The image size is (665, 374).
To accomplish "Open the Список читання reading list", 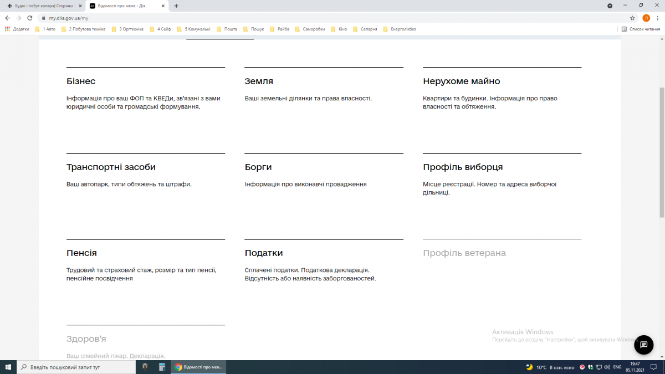I will 641,29.
